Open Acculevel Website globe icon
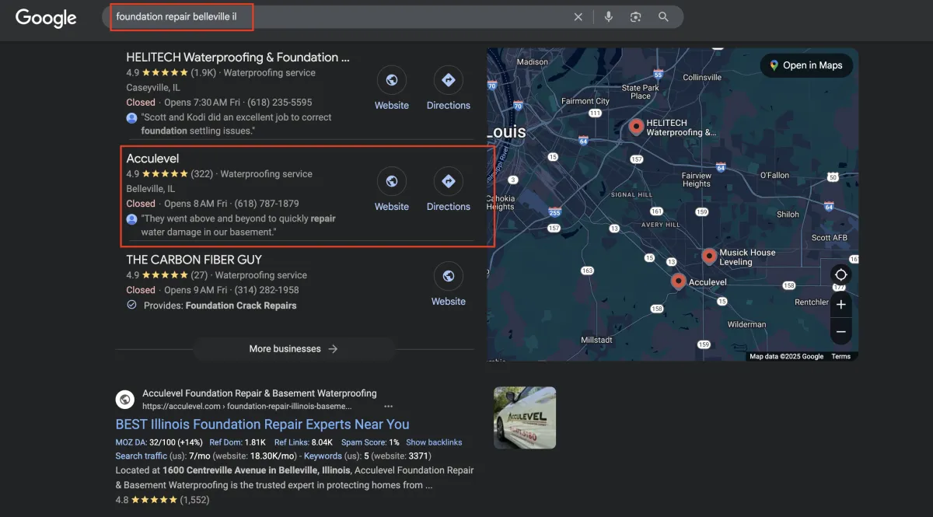933x517 pixels. pos(392,181)
